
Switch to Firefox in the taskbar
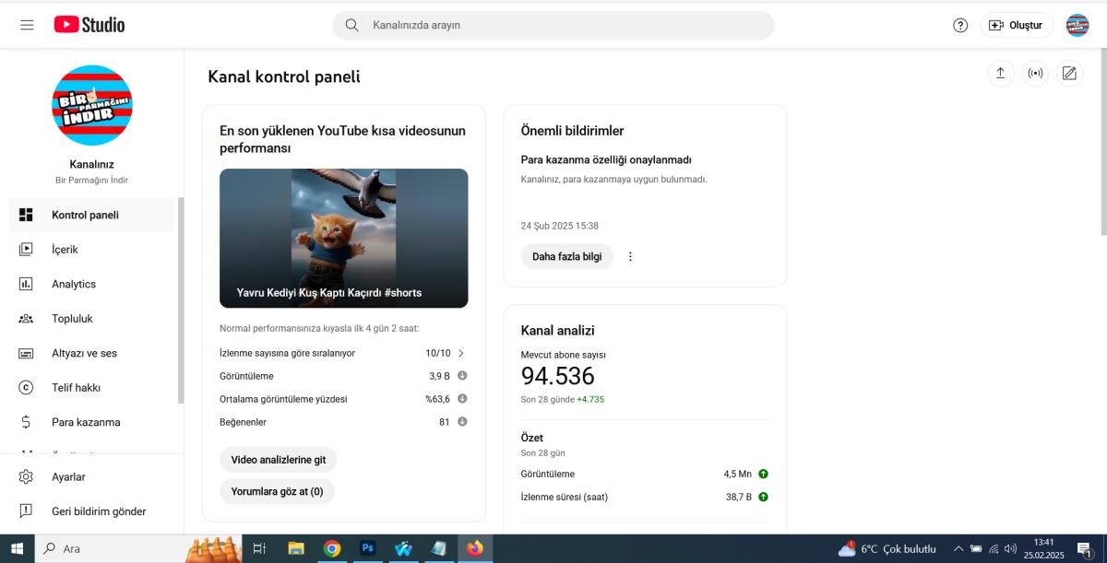[474, 548]
